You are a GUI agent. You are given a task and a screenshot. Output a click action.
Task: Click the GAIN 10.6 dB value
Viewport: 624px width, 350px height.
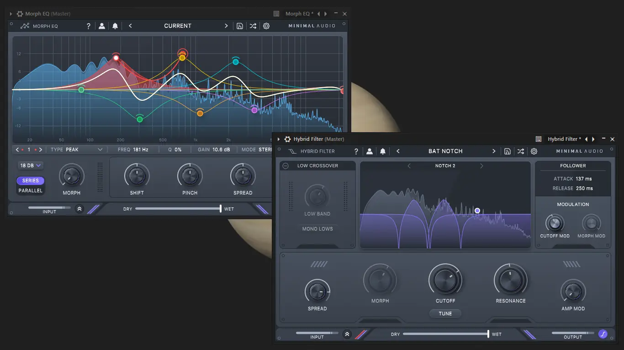[221, 149]
